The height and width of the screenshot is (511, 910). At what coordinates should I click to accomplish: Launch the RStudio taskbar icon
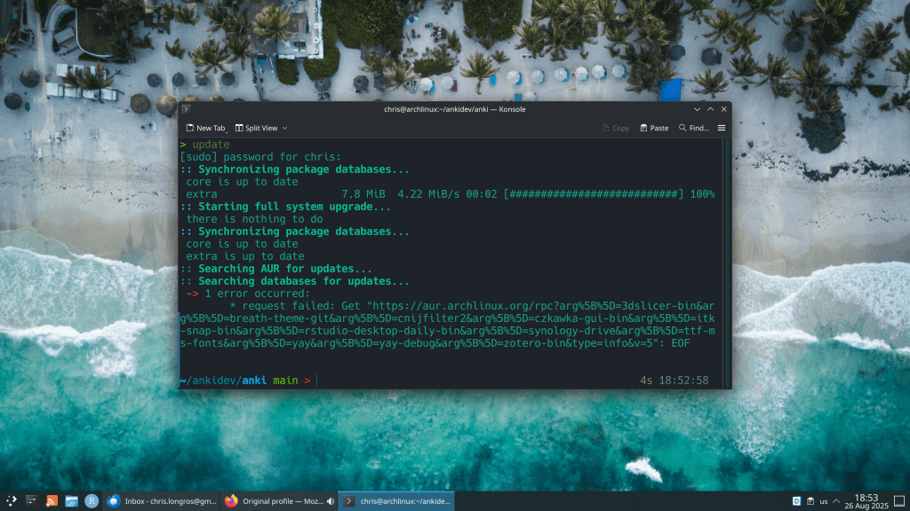pos(92,501)
